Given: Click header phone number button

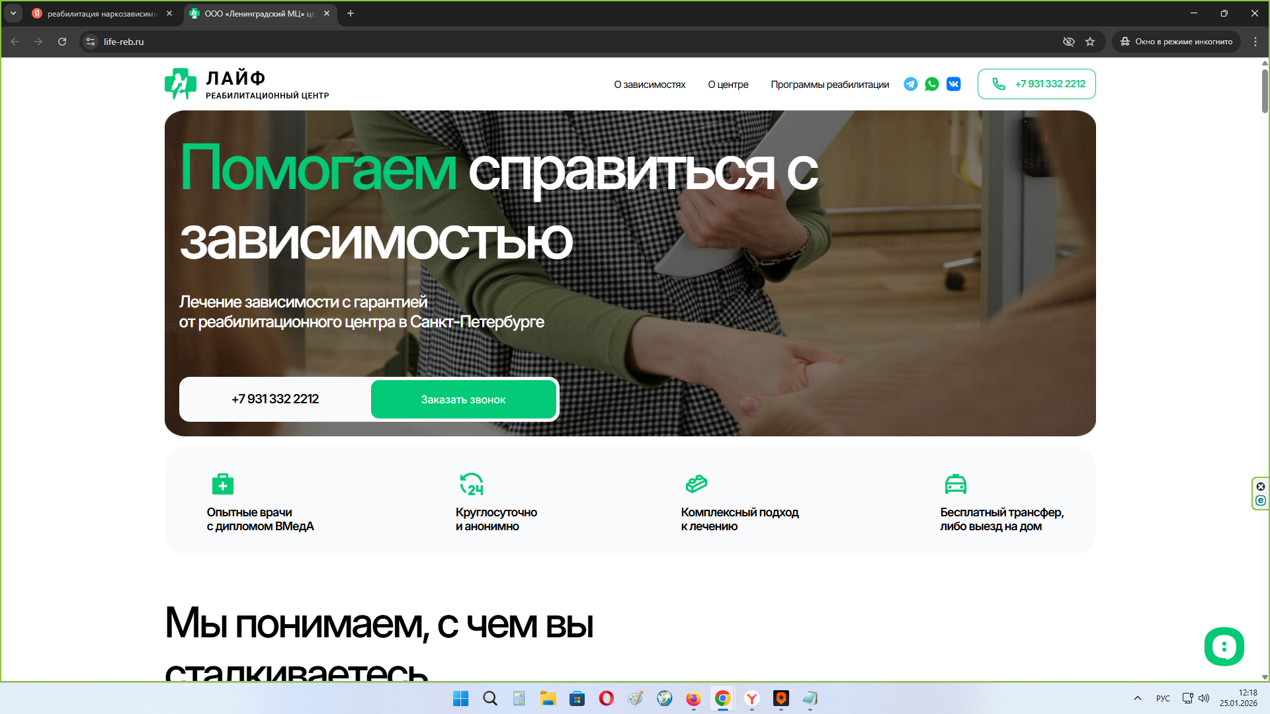Looking at the screenshot, I should 1037,84.
